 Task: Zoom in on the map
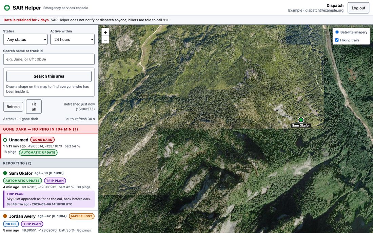tap(105, 32)
